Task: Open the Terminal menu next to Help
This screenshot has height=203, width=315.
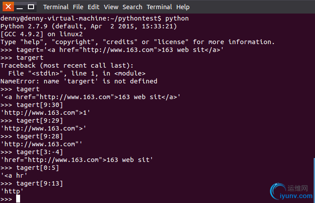Action: 159,7
